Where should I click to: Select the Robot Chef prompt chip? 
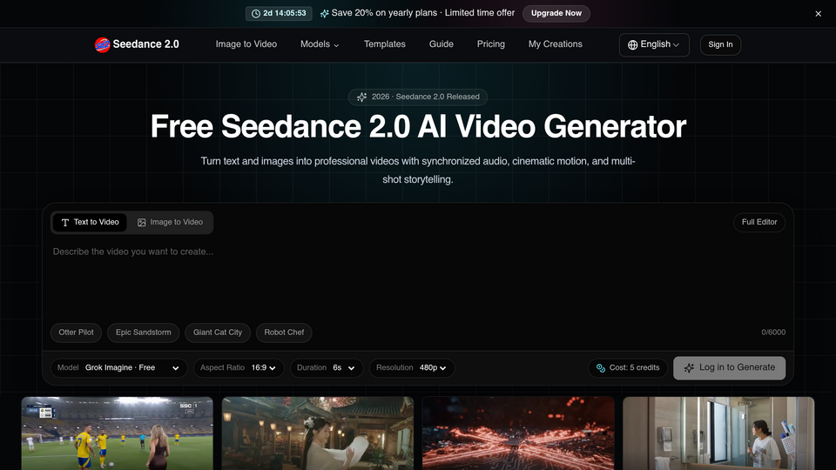coord(284,332)
